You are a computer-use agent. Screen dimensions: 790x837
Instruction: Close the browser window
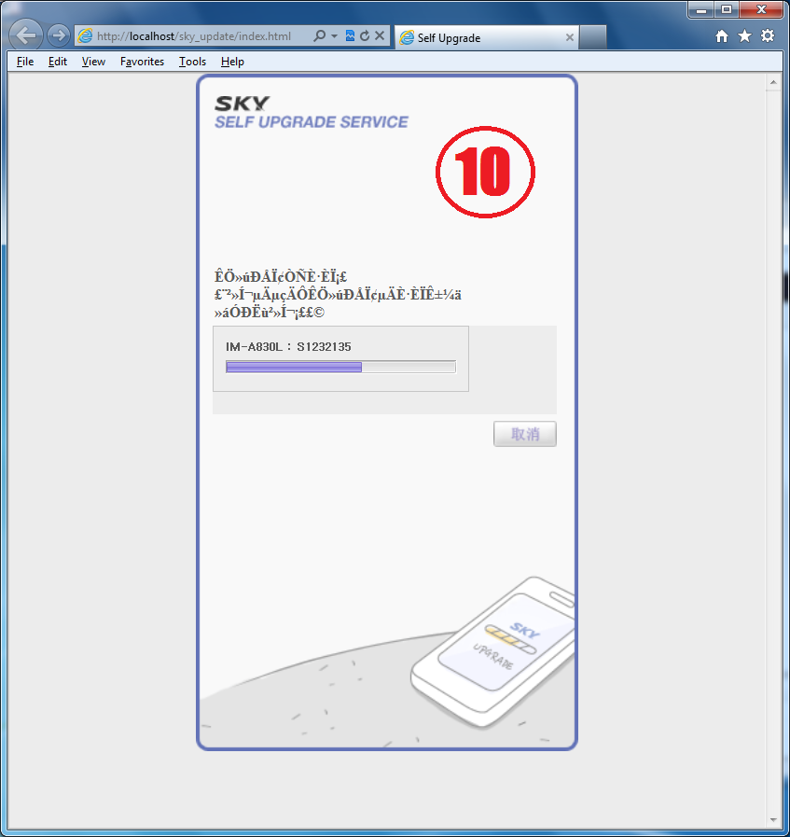pos(761,9)
